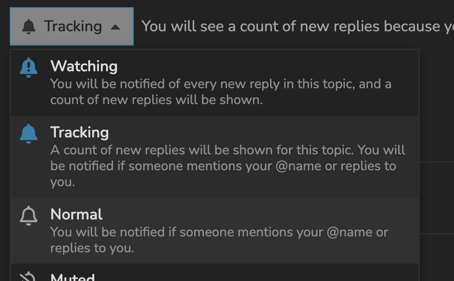The image size is (454, 281).
Task: Collapse the menu via the Tracking button's caret
Action: pyautogui.click(x=115, y=27)
